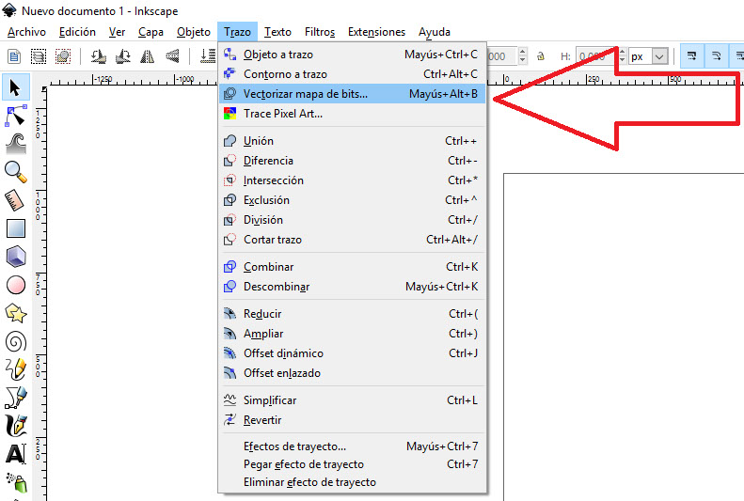Open the Edición menu
The image size is (744, 501).
pos(77,32)
